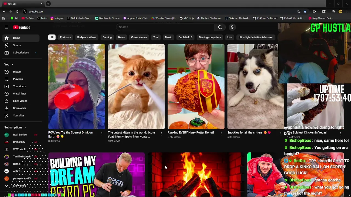This screenshot has width=351, height=197.
Task: Open a new browser tab
Action: 48,4
